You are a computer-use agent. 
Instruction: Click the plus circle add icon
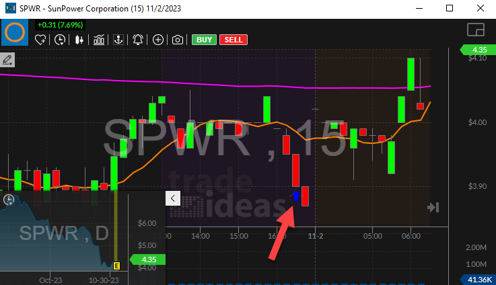[158, 40]
